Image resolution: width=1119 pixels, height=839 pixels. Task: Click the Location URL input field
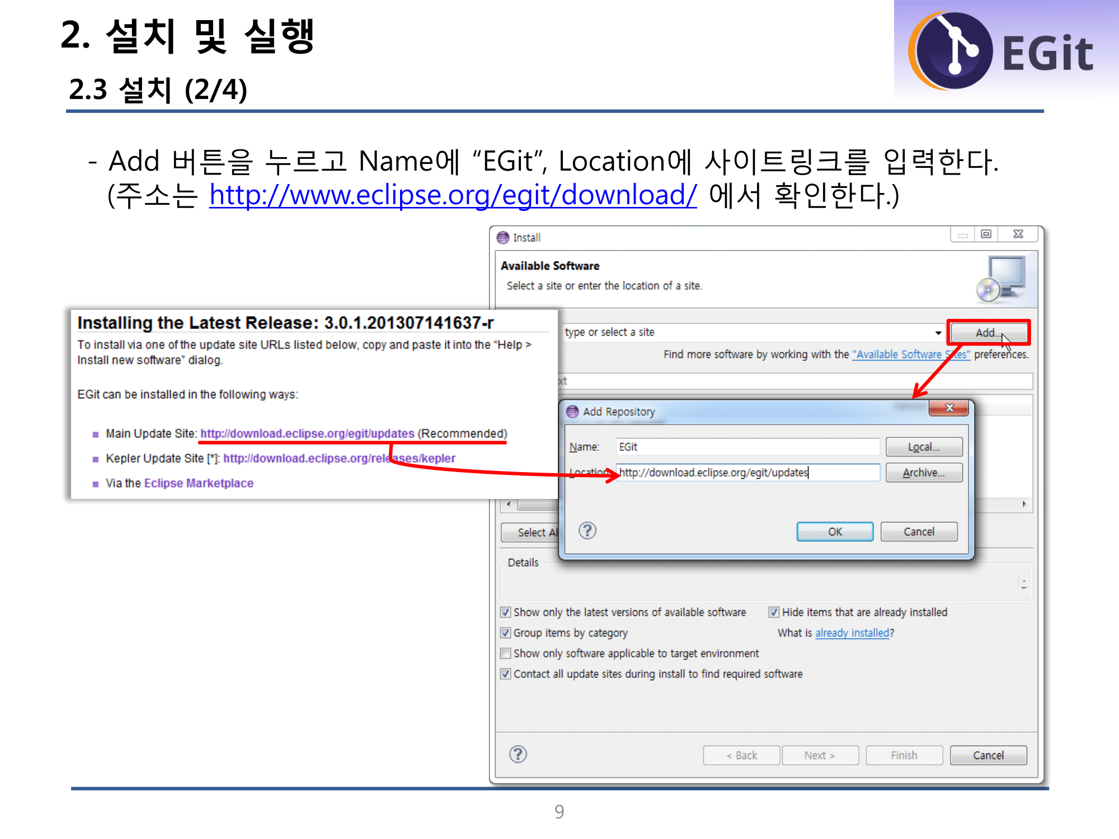pos(747,473)
